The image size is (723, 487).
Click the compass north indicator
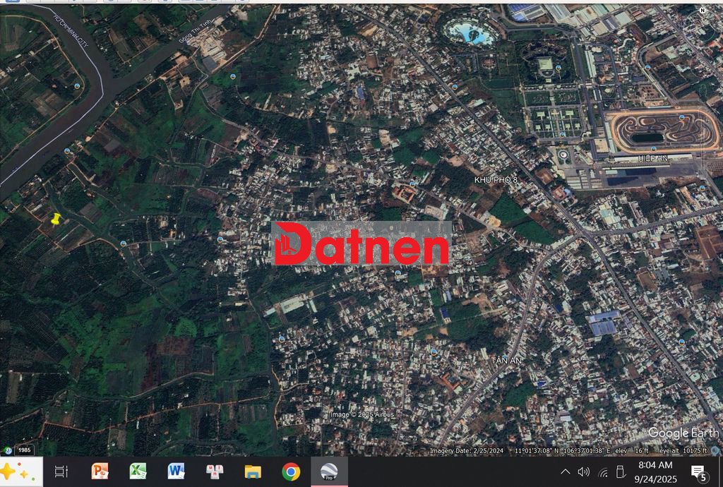pyautogui.click(x=703, y=11)
